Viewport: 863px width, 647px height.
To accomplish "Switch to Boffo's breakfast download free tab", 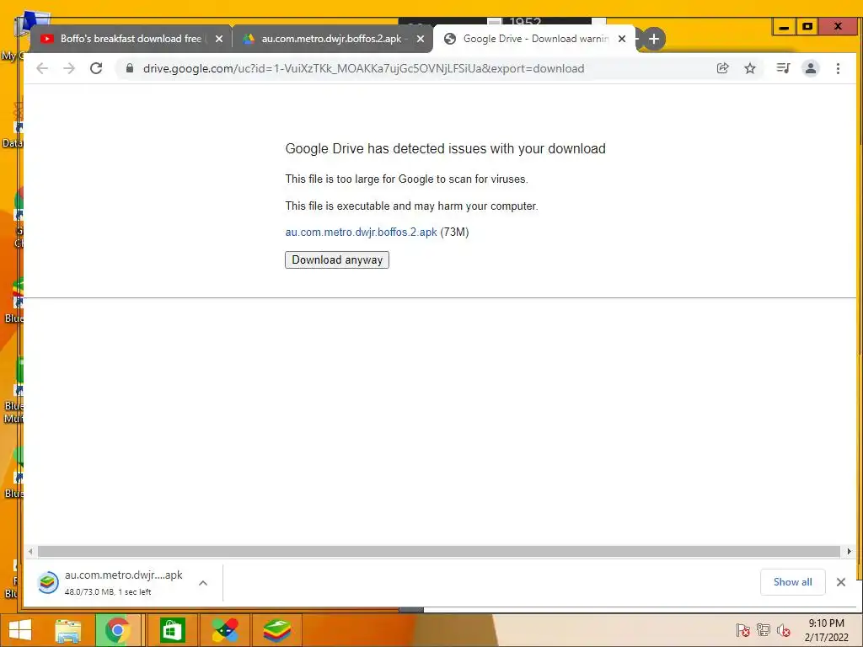I will click(131, 39).
